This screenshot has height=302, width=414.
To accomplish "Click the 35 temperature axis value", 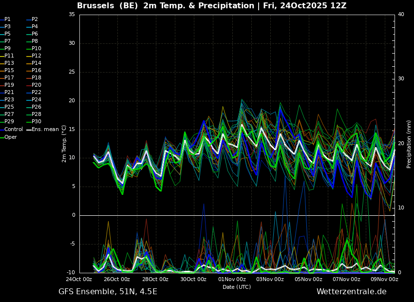I will click(72, 15).
